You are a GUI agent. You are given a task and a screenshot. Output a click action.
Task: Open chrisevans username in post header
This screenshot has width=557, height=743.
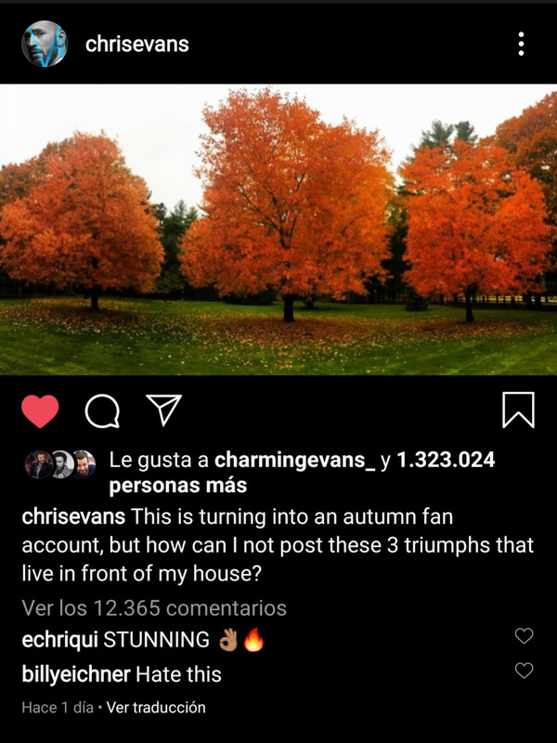point(136,44)
